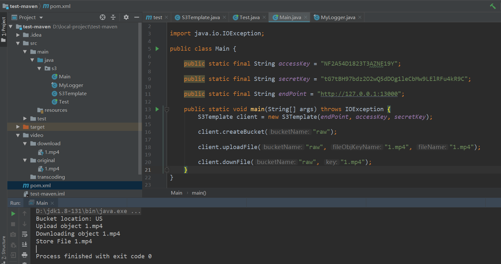Close the Main.java editor tab
This screenshot has height=264, width=501.
[x=306, y=17]
